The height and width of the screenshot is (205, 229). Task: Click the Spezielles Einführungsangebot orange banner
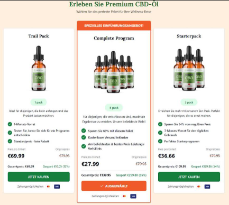(114, 25)
